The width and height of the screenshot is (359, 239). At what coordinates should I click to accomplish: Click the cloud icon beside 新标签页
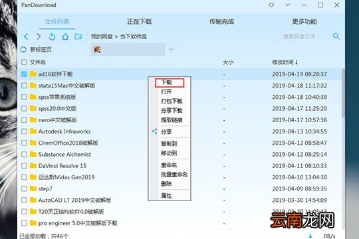coord(23,49)
